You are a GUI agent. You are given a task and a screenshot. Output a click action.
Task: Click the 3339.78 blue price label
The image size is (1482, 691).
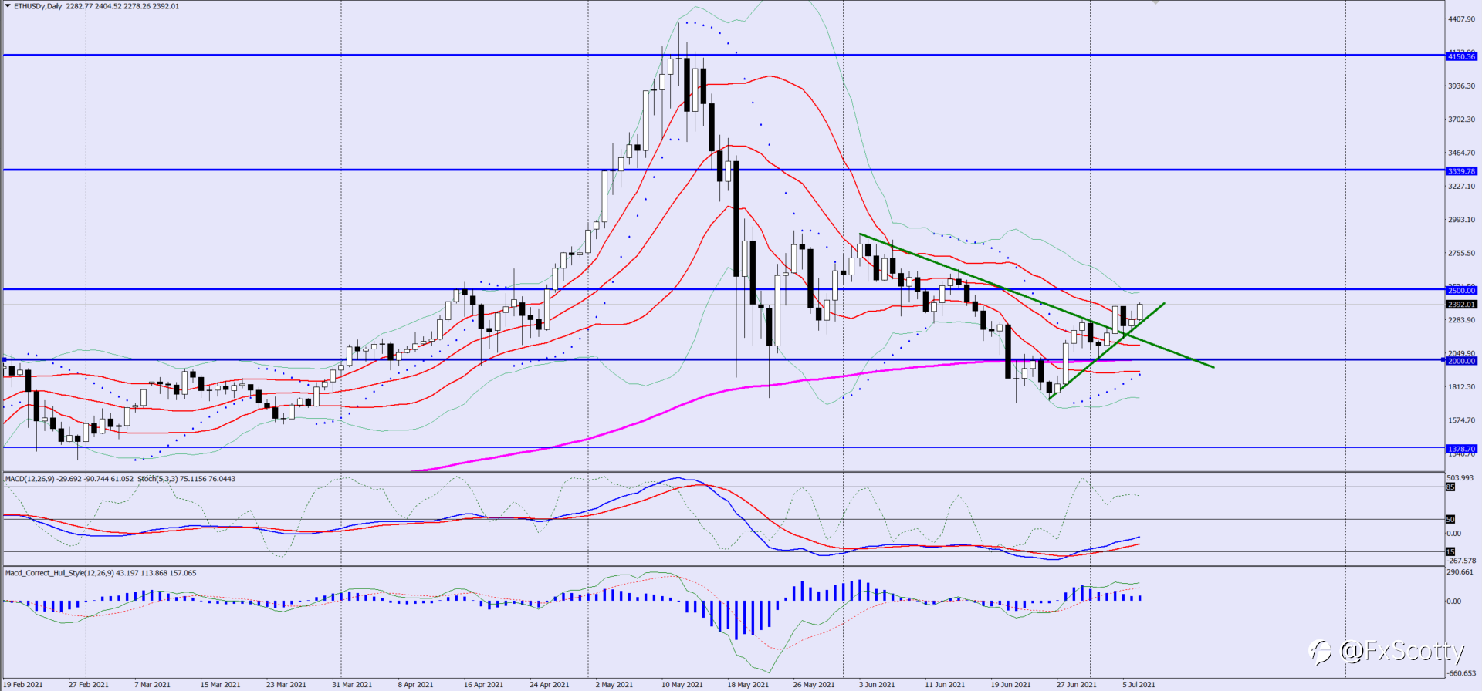(1461, 171)
